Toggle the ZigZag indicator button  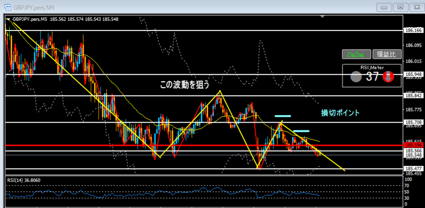[356, 54]
